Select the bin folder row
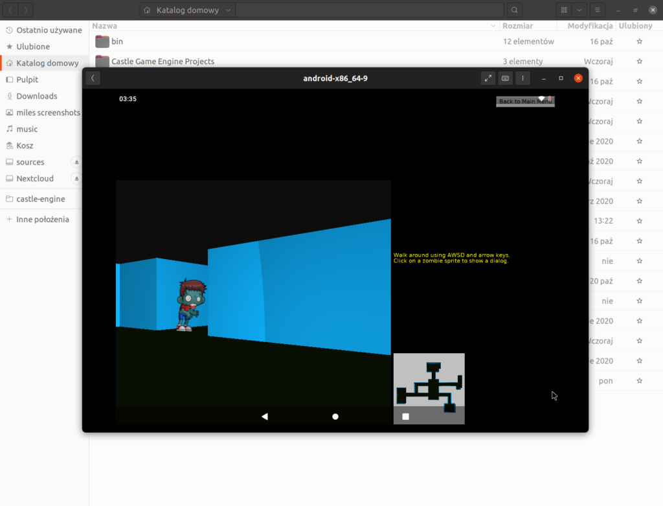The height and width of the screenshot is (506, 663). pos(376,41)
